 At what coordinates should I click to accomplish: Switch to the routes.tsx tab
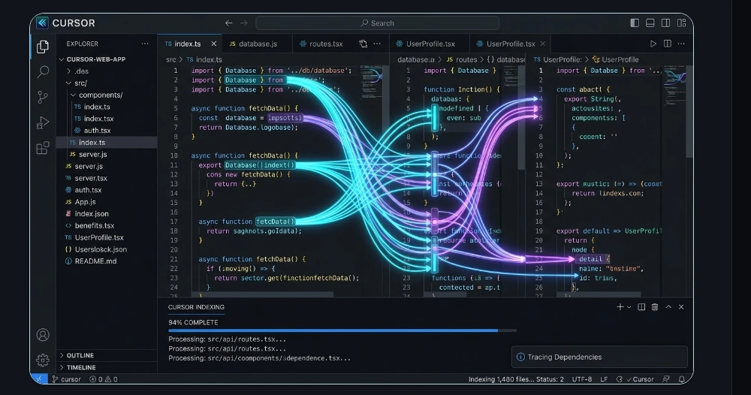pos(321,44)
